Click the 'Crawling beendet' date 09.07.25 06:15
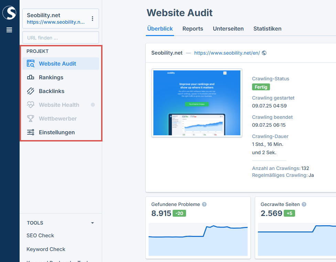 [x=269, y=125]
